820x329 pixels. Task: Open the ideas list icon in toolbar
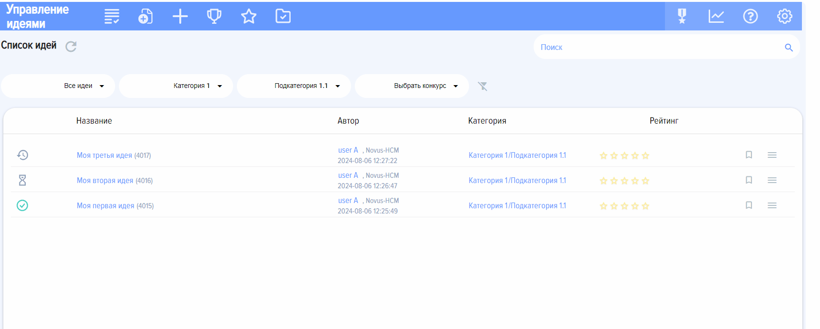[x=112, y=17]
